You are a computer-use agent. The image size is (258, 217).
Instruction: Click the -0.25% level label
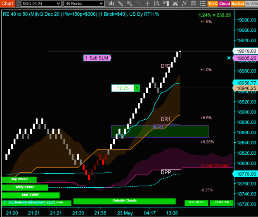point(207,190)
